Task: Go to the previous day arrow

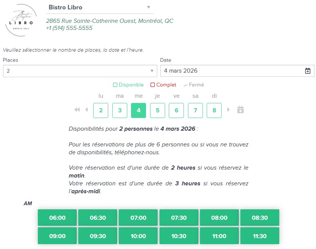Action: click(86, 110)
